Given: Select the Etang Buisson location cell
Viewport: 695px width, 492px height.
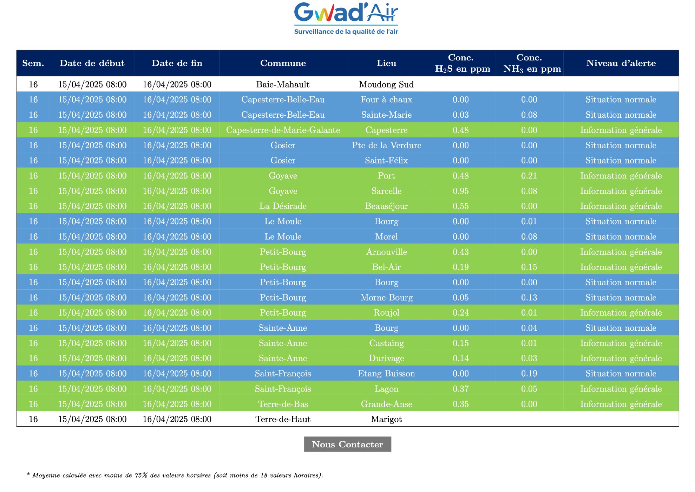Looking at the screenshot, I should (386, 374).
